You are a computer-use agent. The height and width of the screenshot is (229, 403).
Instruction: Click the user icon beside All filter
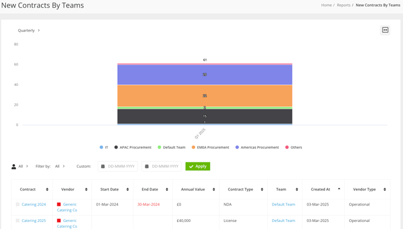pyautogui.click(x=13, y=166)
